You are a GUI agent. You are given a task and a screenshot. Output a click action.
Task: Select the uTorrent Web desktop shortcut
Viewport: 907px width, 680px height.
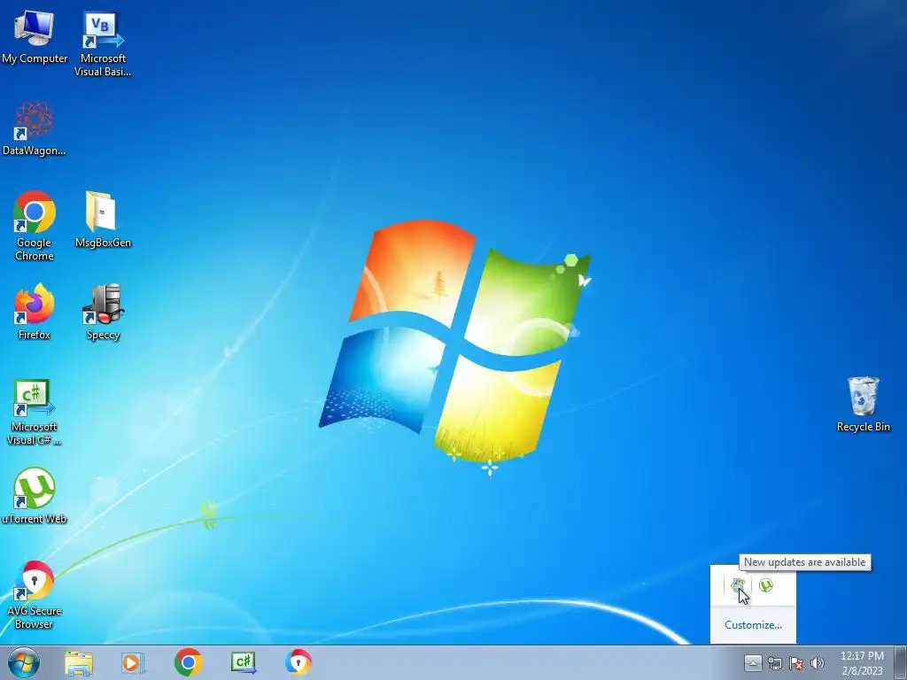point(35,496)
